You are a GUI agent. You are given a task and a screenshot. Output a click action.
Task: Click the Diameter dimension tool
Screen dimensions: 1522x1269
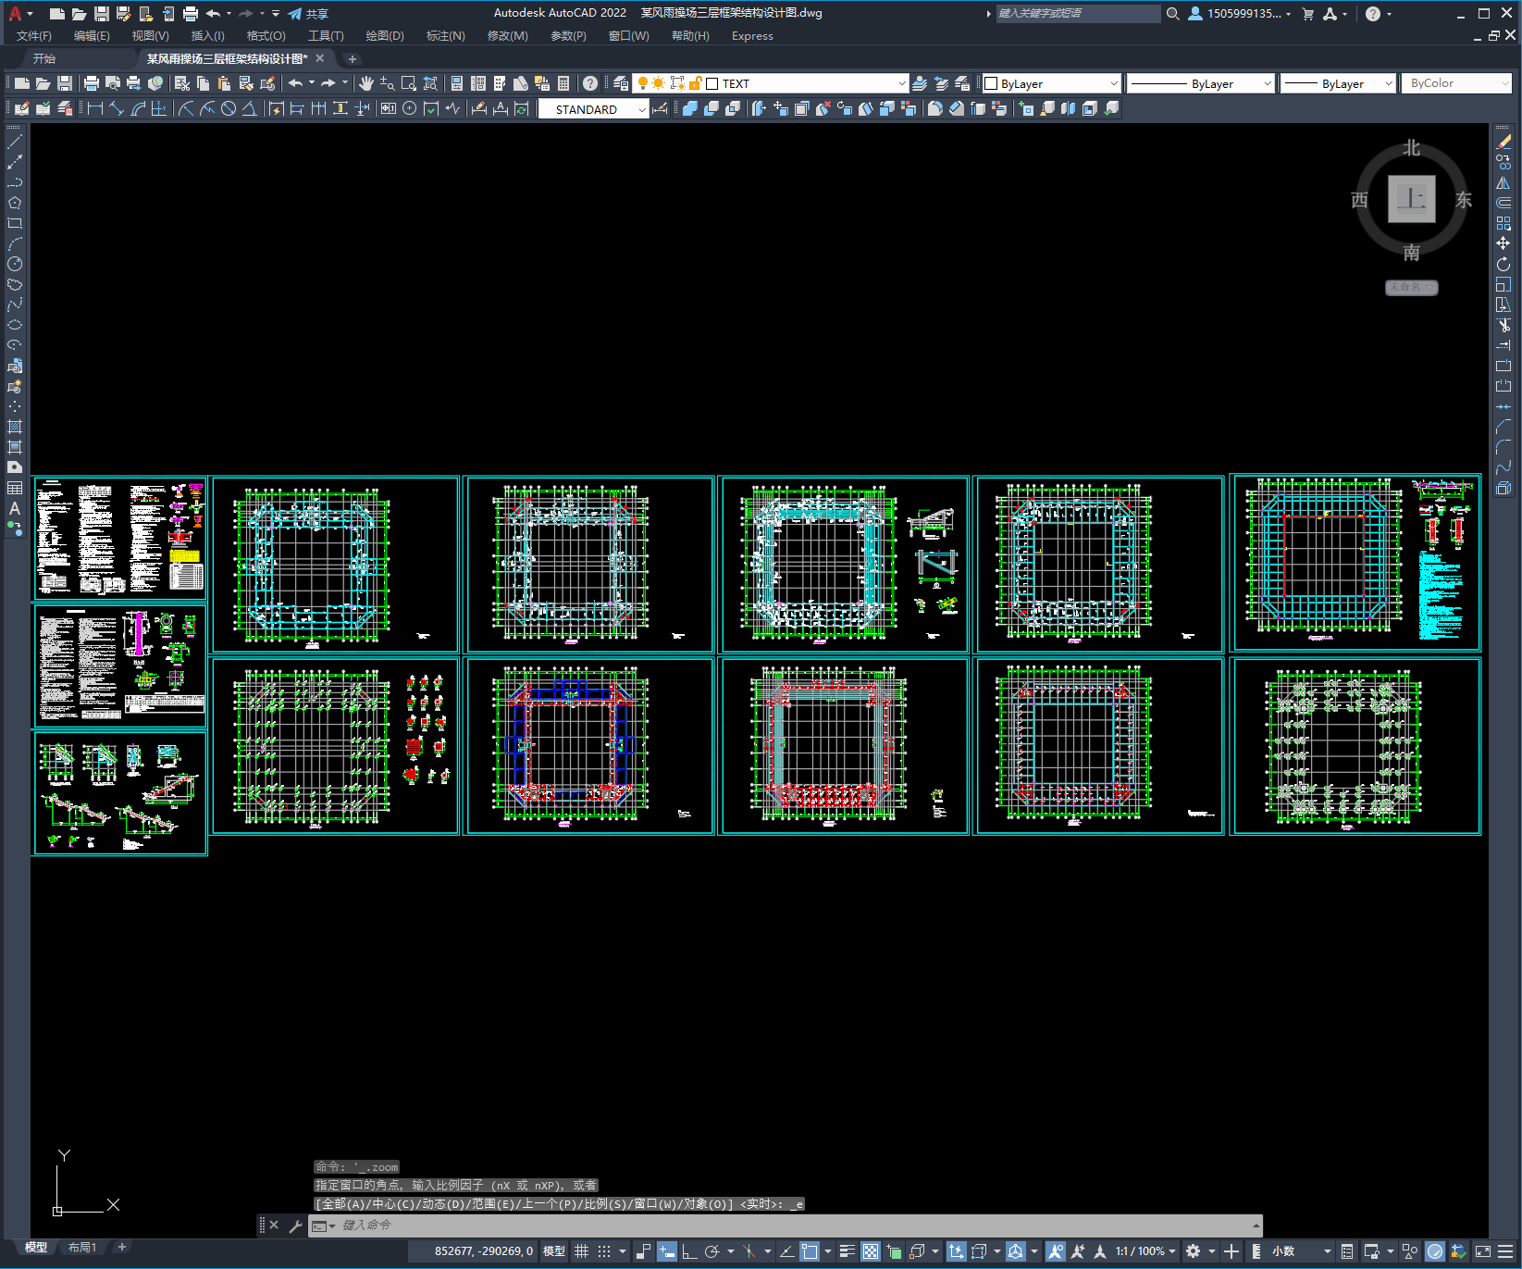click(x=229, y=108)
